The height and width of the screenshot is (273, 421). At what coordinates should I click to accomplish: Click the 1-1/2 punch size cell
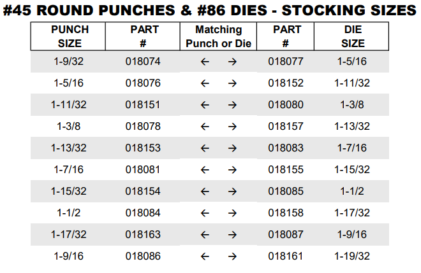pos(70,213)
